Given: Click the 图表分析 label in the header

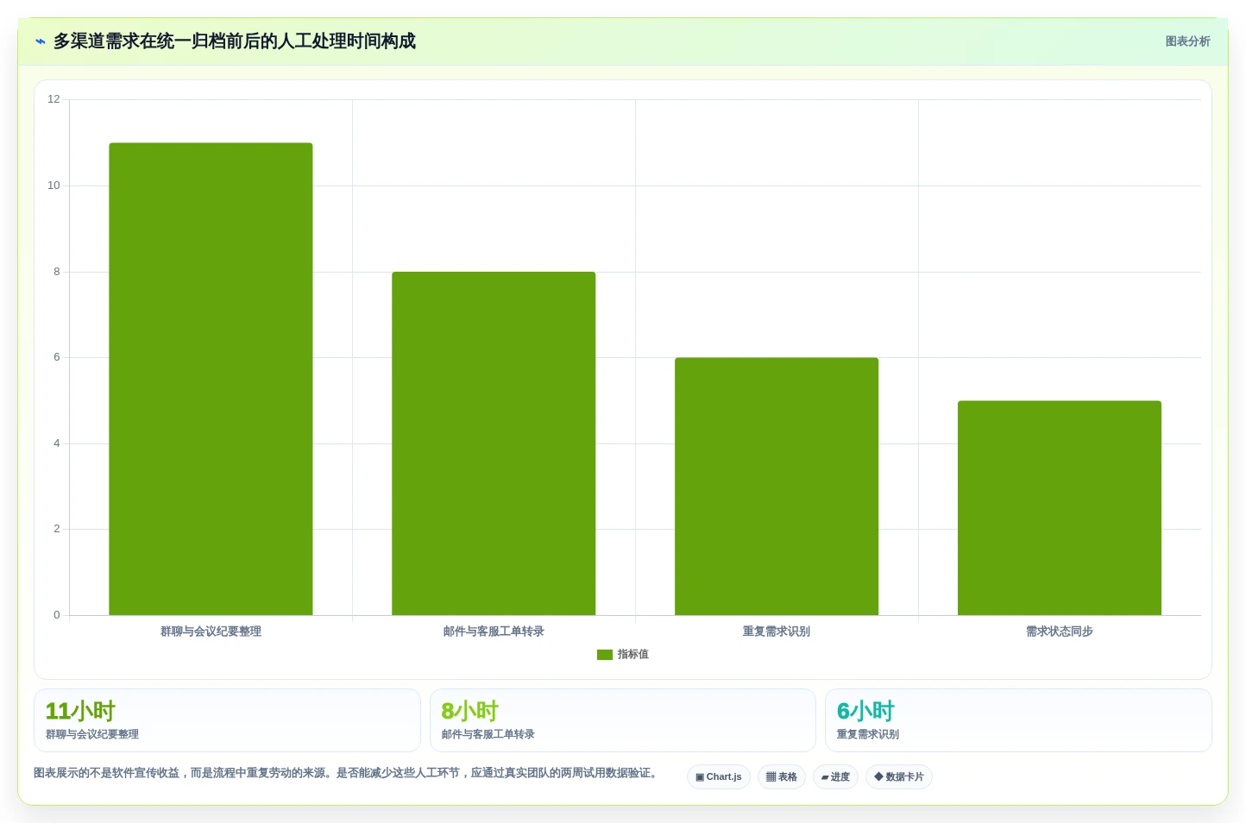Looking at the screenshot, I should point(1187,41).
